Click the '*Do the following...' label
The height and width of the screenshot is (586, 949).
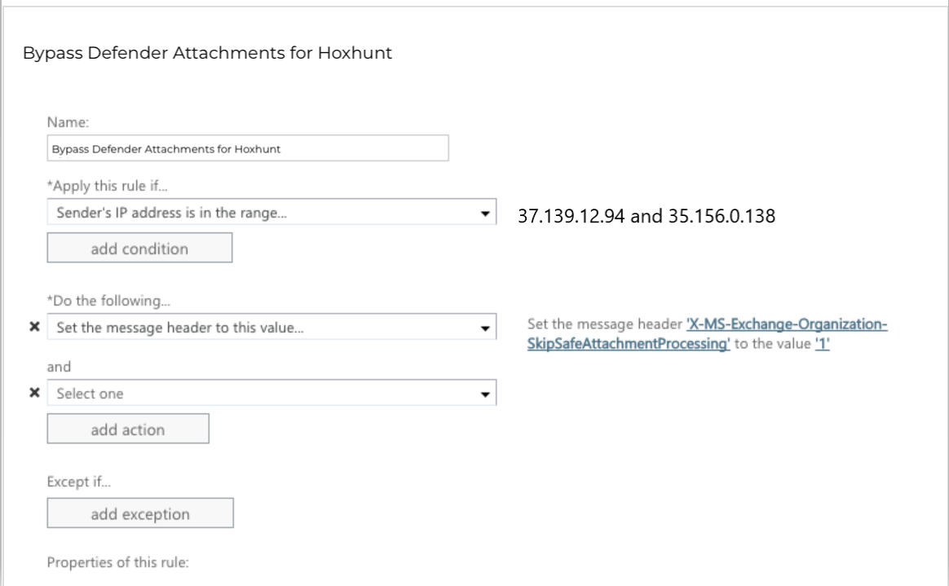109,301
